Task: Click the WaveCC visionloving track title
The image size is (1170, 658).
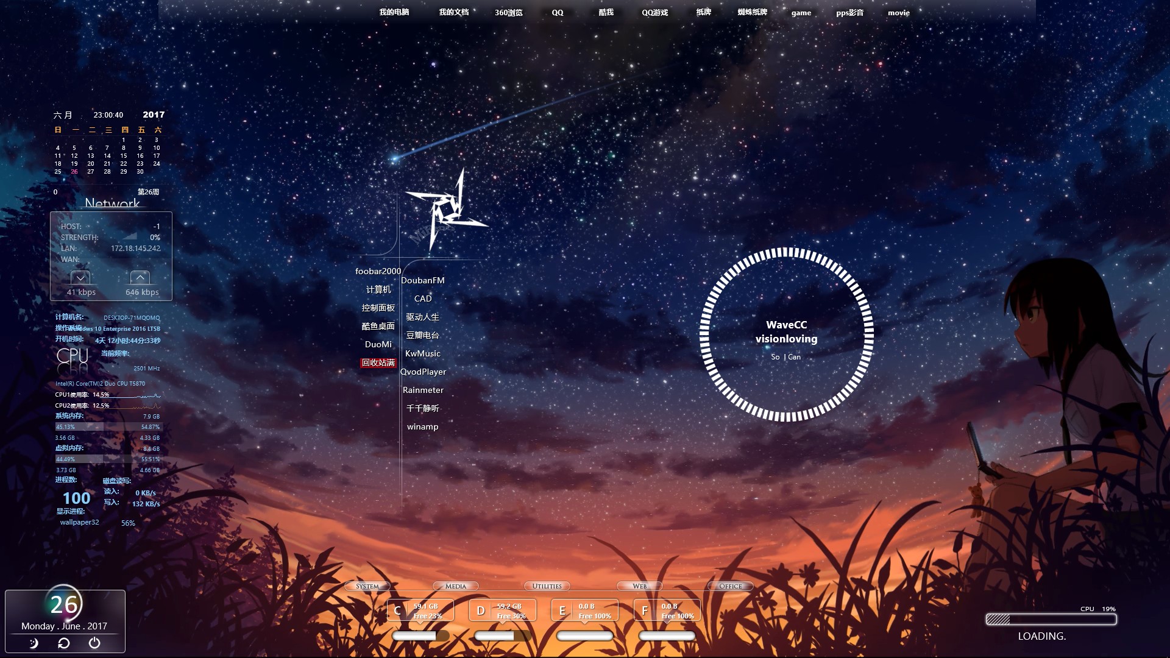Action: pyautogui.click(x=787, y=332)
